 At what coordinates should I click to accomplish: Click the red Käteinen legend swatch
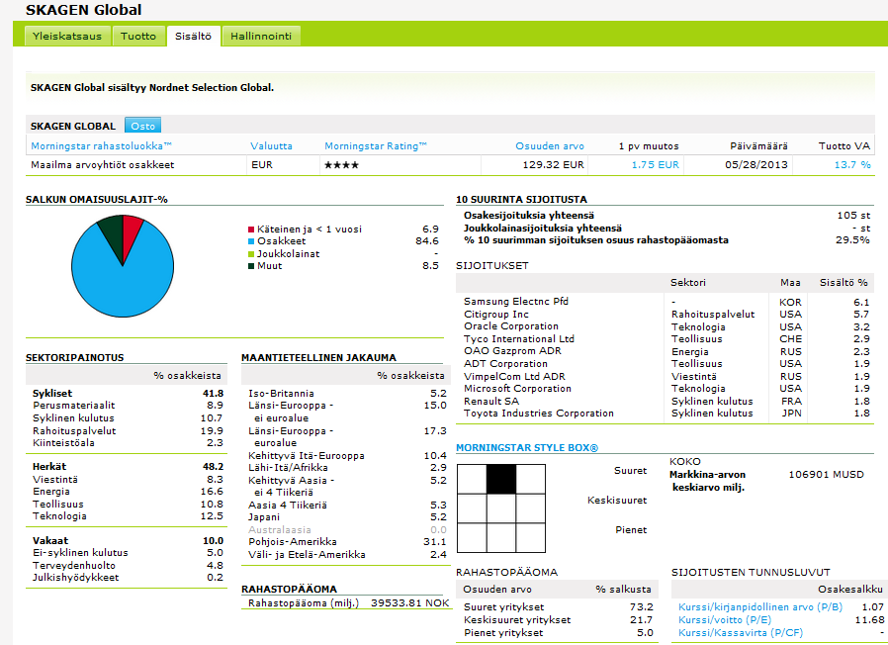(251, 230)
